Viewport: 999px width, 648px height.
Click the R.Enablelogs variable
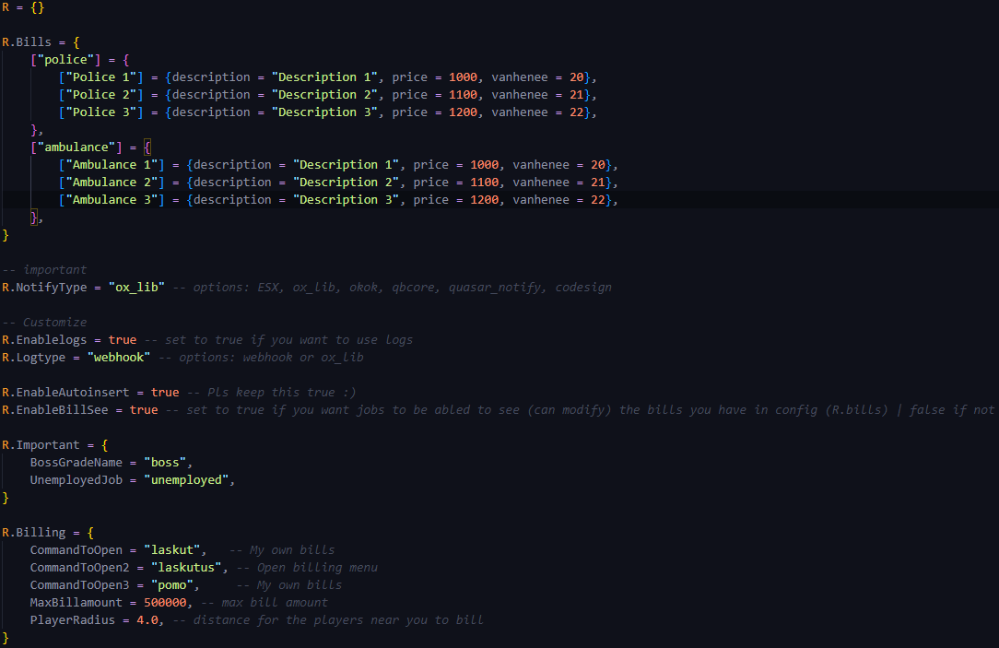click(x=44, y=340)
